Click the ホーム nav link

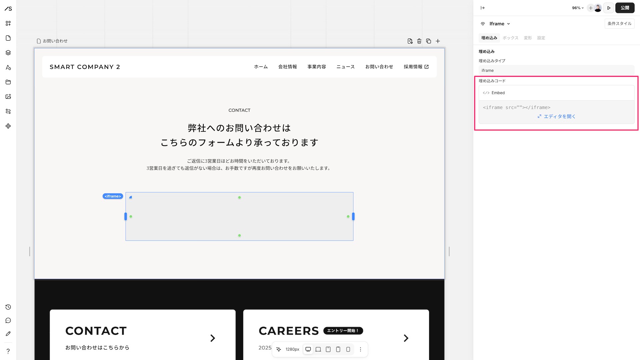click(x=261, y=67)
